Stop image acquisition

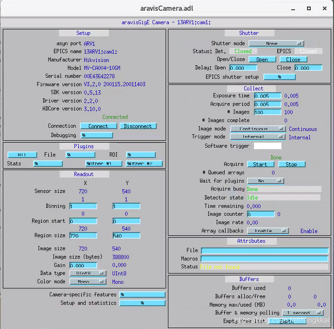click(292, 164)
